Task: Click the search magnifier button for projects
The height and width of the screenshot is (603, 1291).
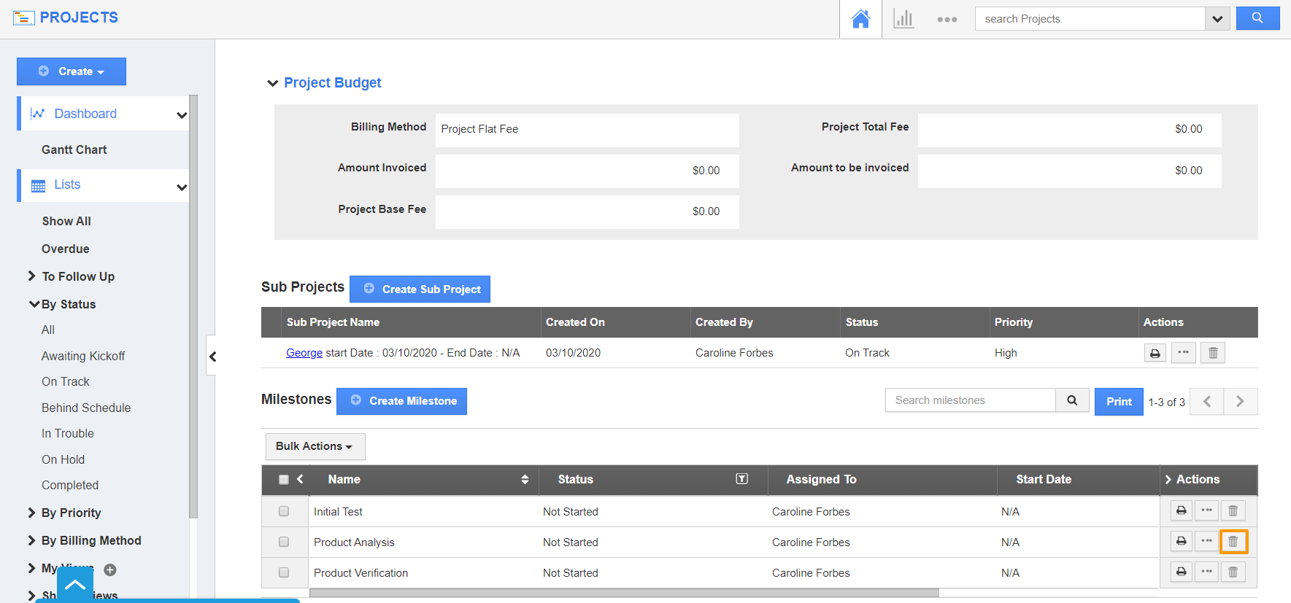Action: coord(1257,18)
